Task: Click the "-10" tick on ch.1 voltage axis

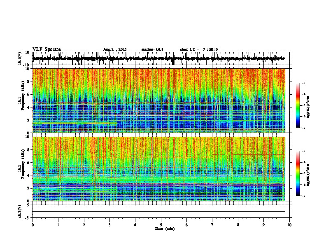Action: point(27,65)
